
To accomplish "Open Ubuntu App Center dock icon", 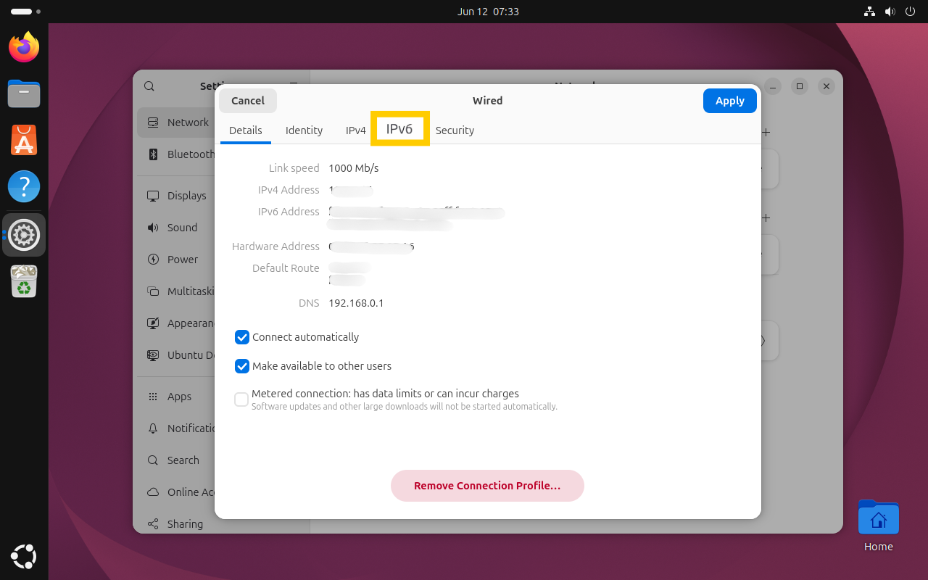I will tap(24, 140).
